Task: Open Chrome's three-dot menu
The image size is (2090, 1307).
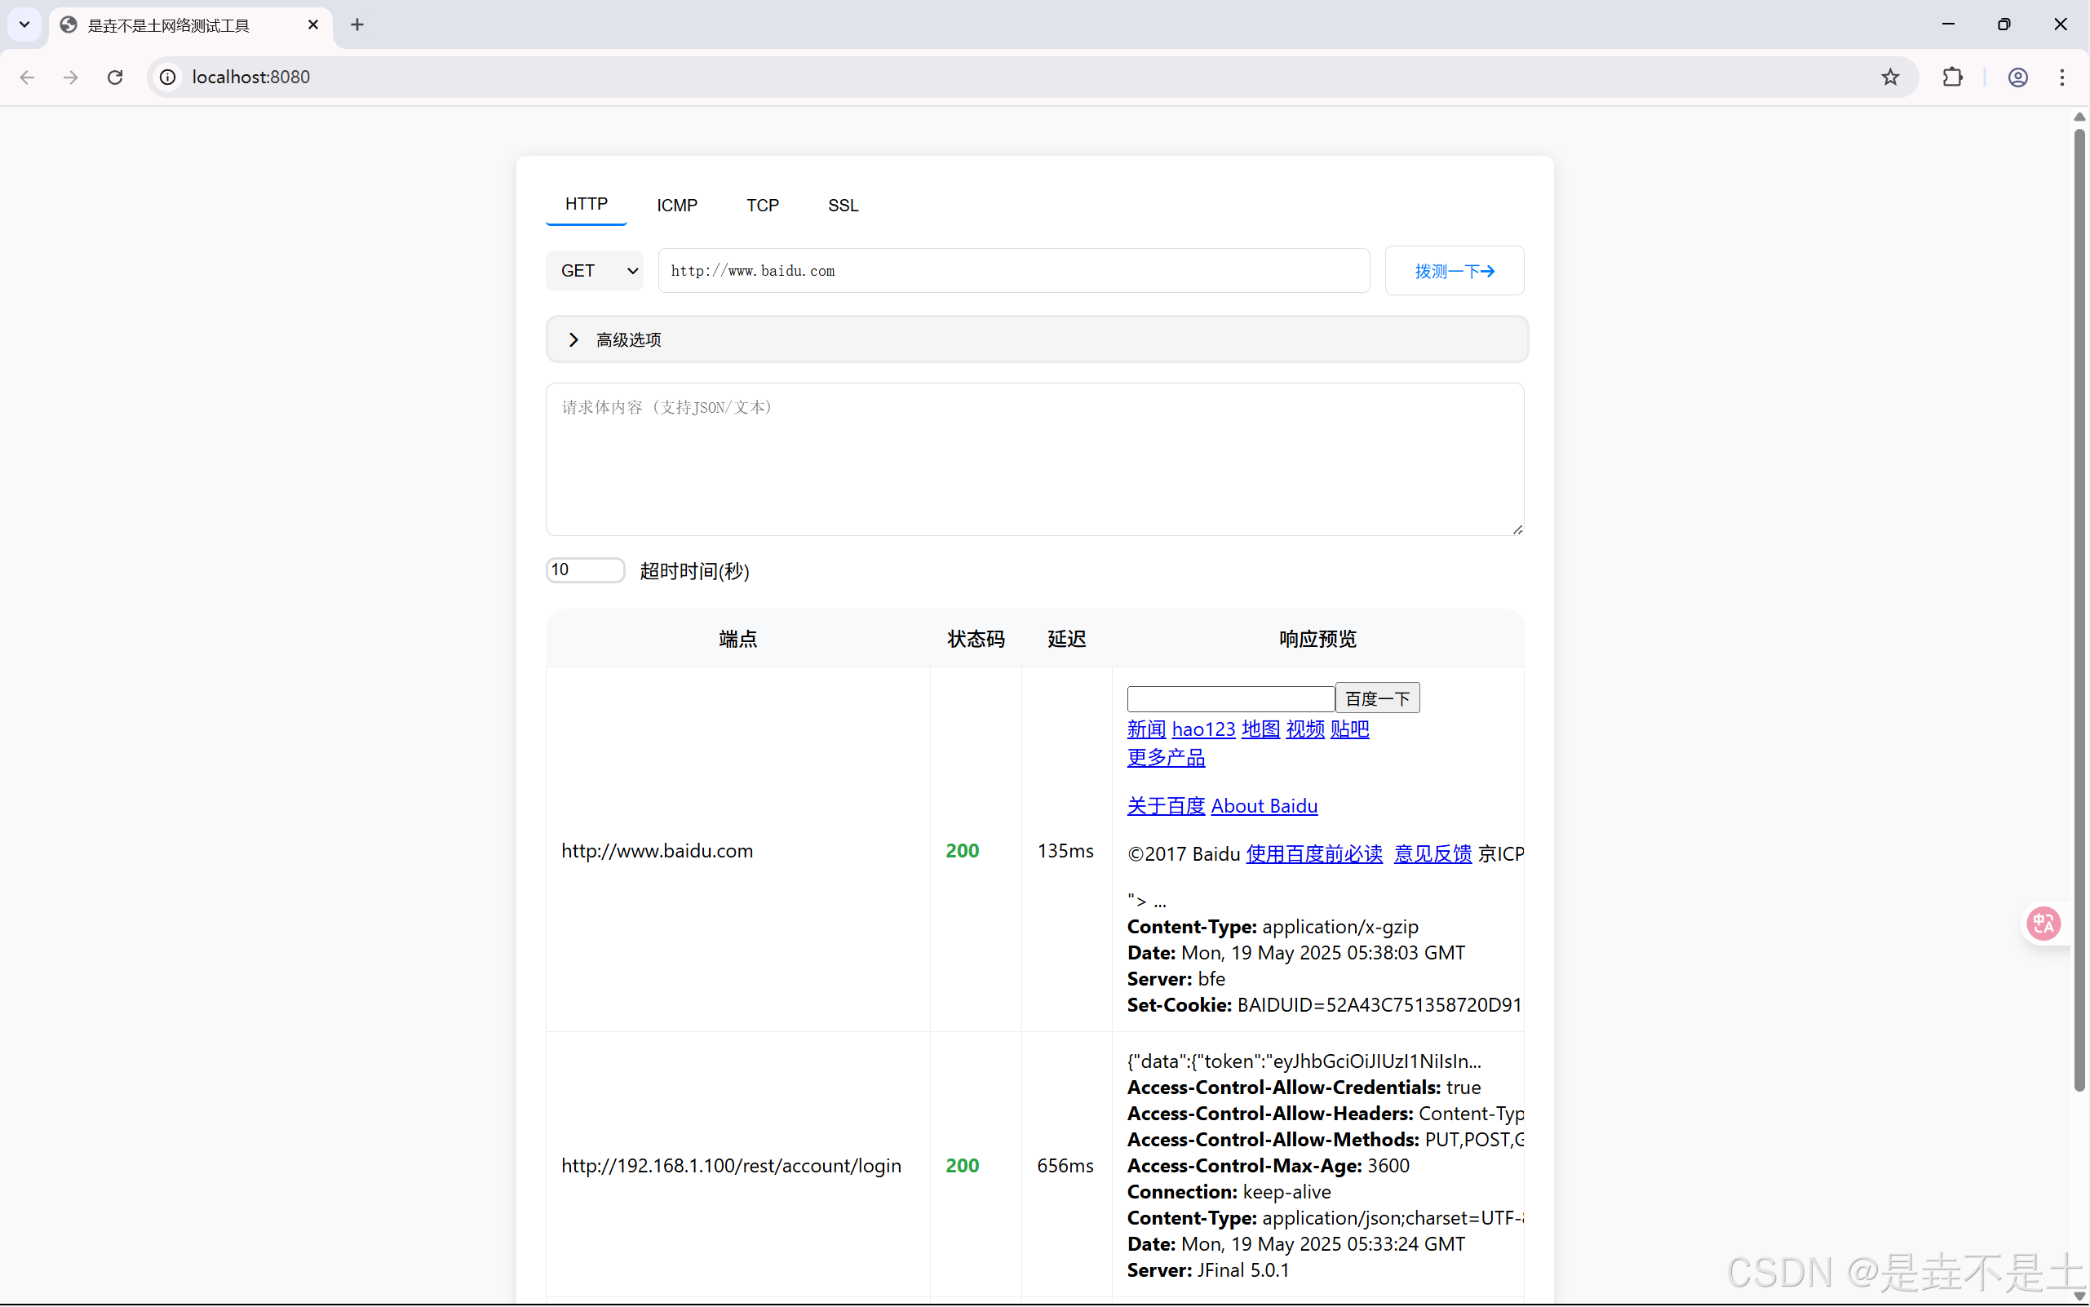Action: 2062,77
